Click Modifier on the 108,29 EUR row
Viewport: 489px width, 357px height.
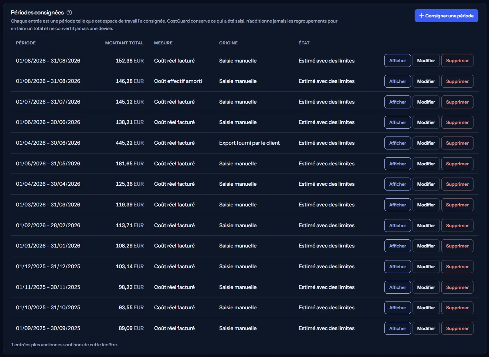point(426,246)
